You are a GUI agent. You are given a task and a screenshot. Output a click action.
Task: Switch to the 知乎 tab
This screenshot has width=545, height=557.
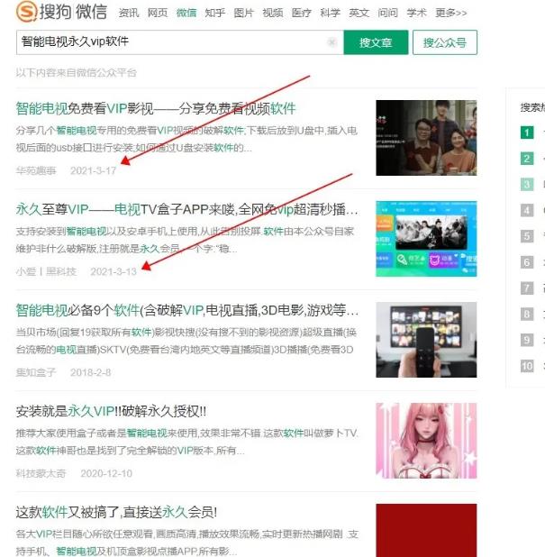(214, 14)
